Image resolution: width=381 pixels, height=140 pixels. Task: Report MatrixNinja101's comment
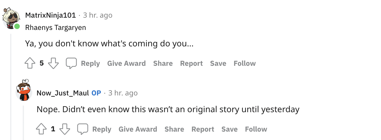191,63
